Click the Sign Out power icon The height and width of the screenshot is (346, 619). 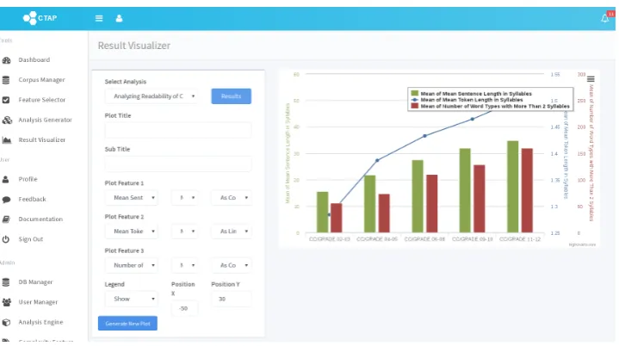5,239
